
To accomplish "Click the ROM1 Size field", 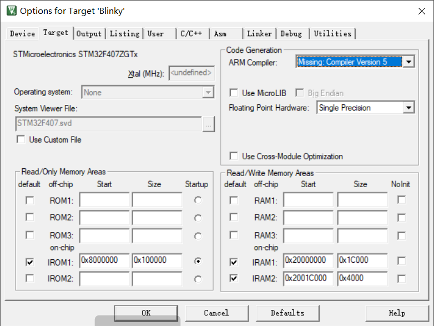I will pos(157,200).
